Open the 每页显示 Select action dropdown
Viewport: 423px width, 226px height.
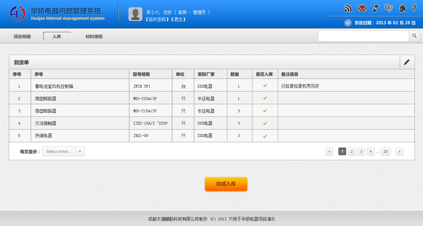coord(63,151)
